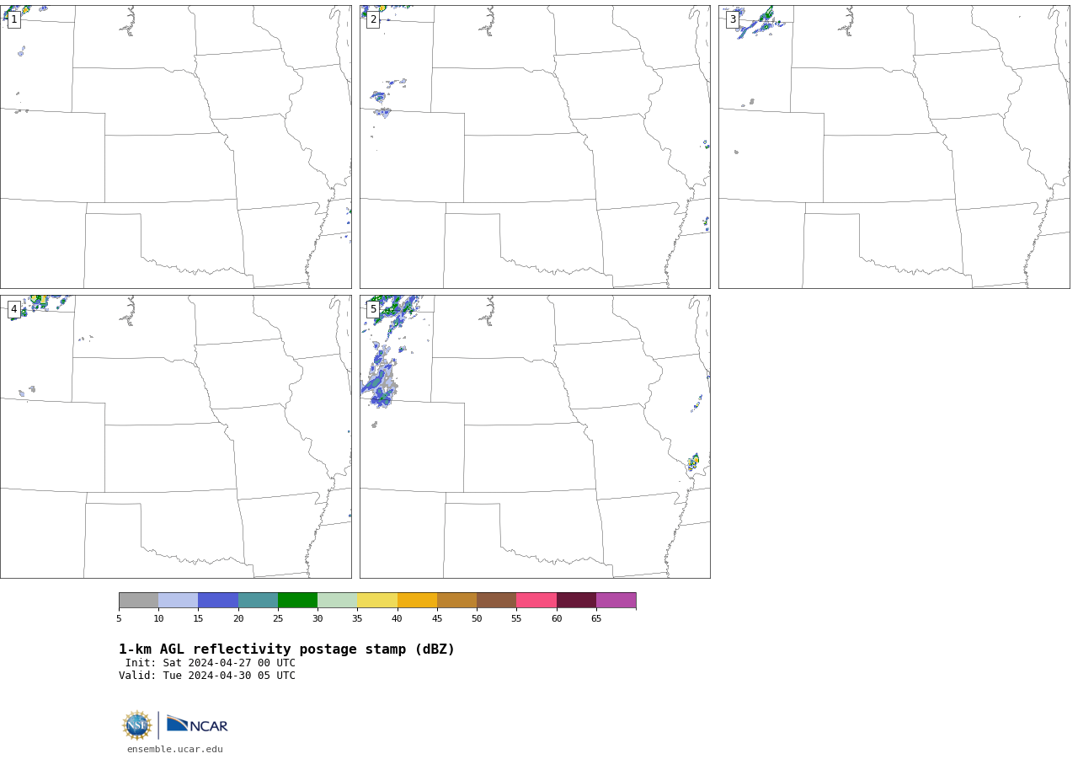
Task: Click the yellow 35-40 dBZ swatch
Action: pos(377,601)
